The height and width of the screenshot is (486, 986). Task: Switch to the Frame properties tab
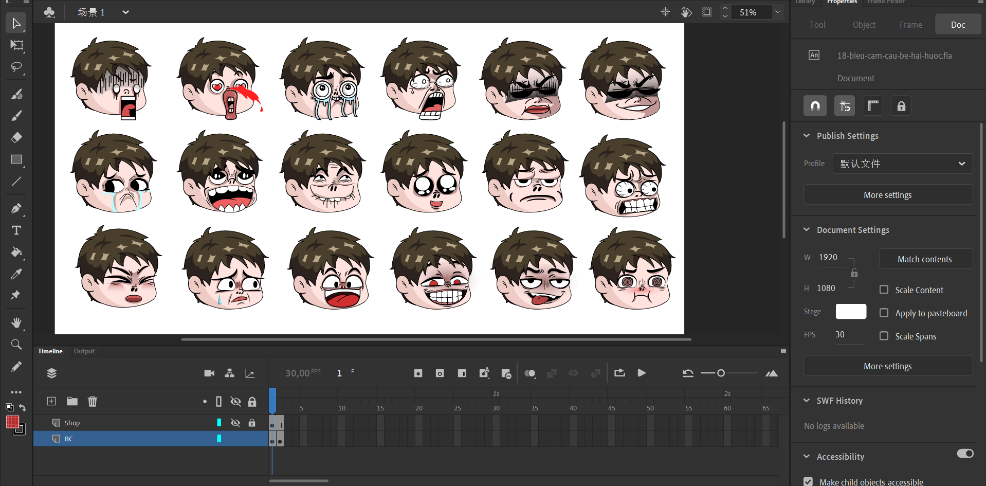click(x=910, y=25)
